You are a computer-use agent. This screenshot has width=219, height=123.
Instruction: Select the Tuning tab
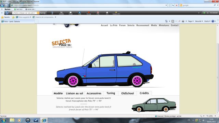[111, 93]
